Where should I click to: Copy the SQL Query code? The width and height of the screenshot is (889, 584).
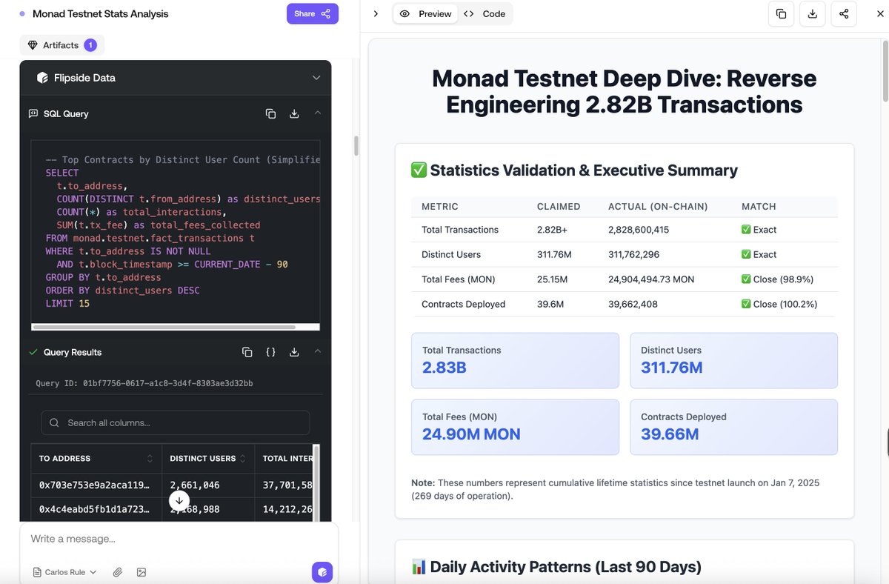pos(270,113)
